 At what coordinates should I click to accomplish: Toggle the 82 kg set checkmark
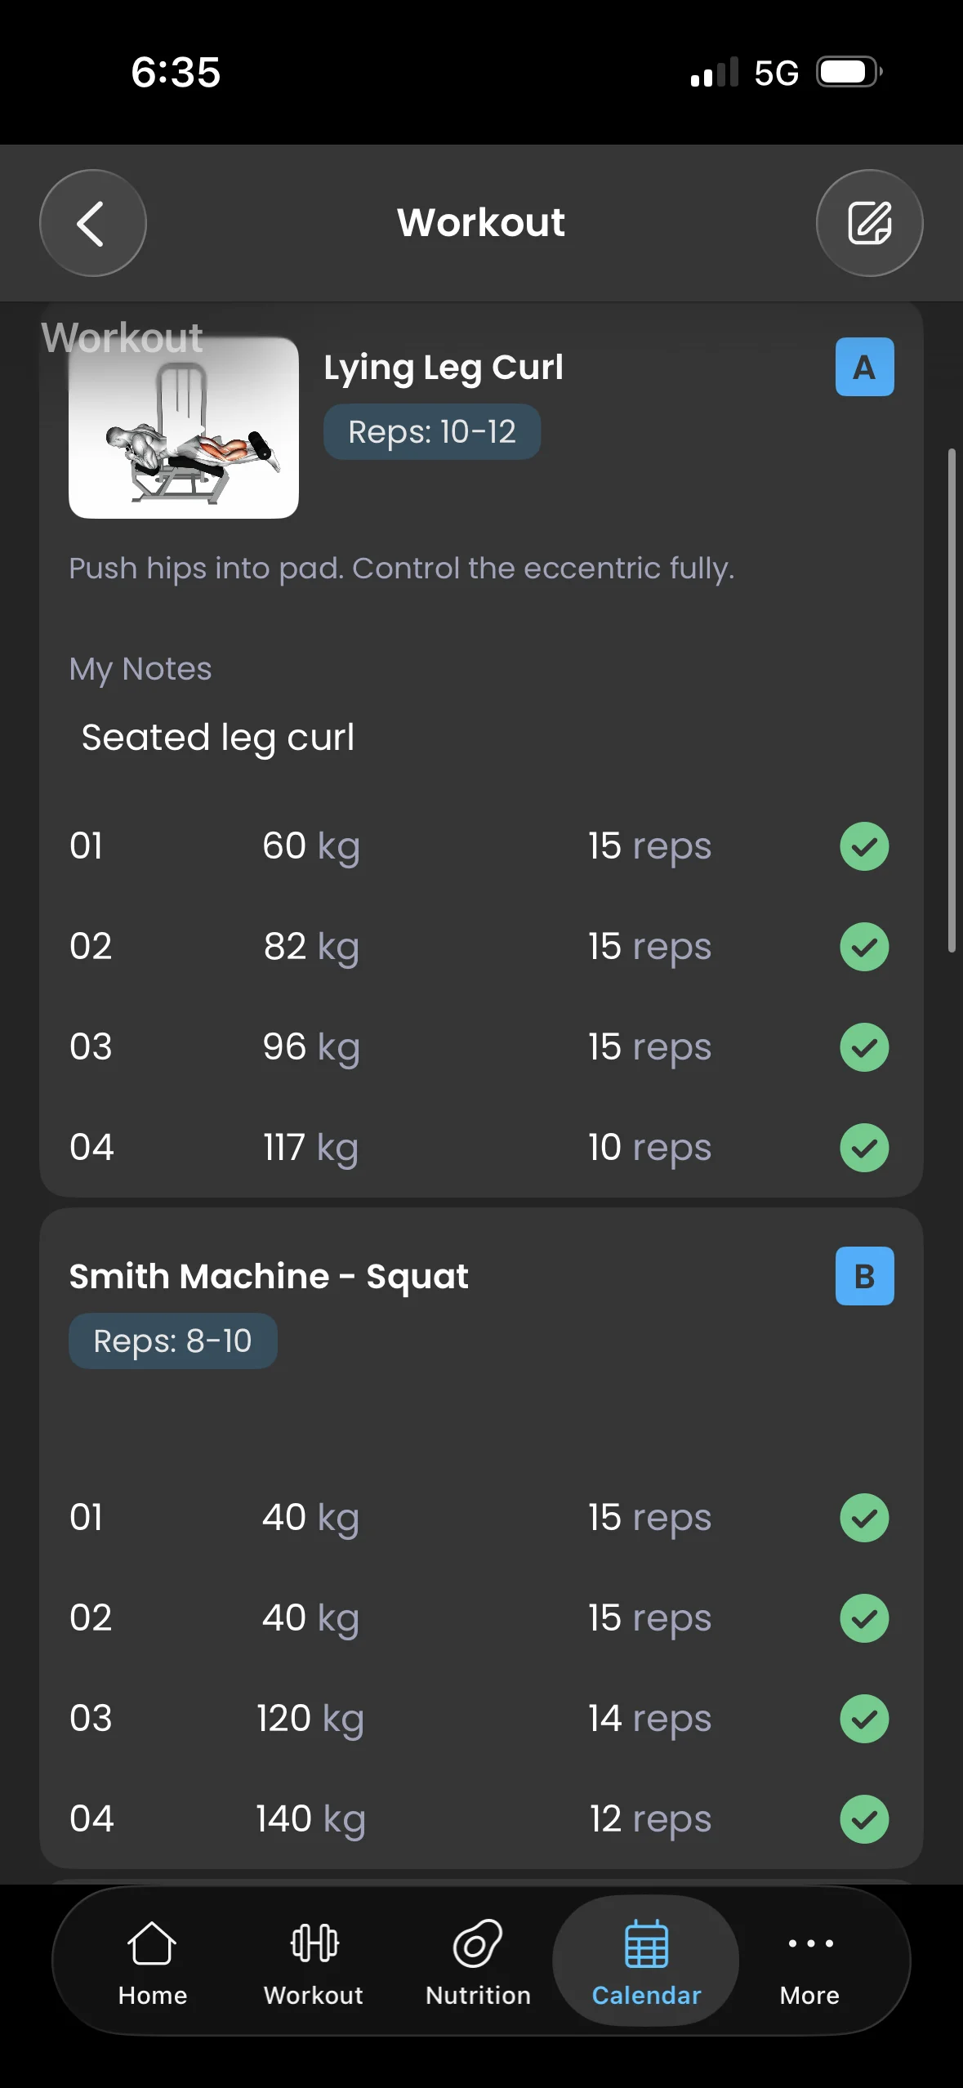point(864,947)
